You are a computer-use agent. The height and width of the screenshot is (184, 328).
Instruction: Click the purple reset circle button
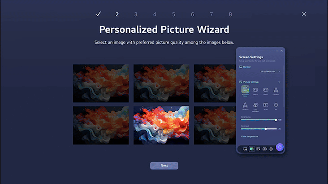tap(280, 147)
